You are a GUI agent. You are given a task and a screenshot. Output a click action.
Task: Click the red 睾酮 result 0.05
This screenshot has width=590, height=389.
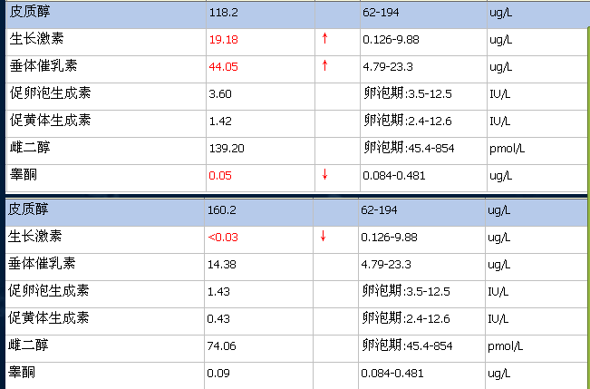coord(218,174)
